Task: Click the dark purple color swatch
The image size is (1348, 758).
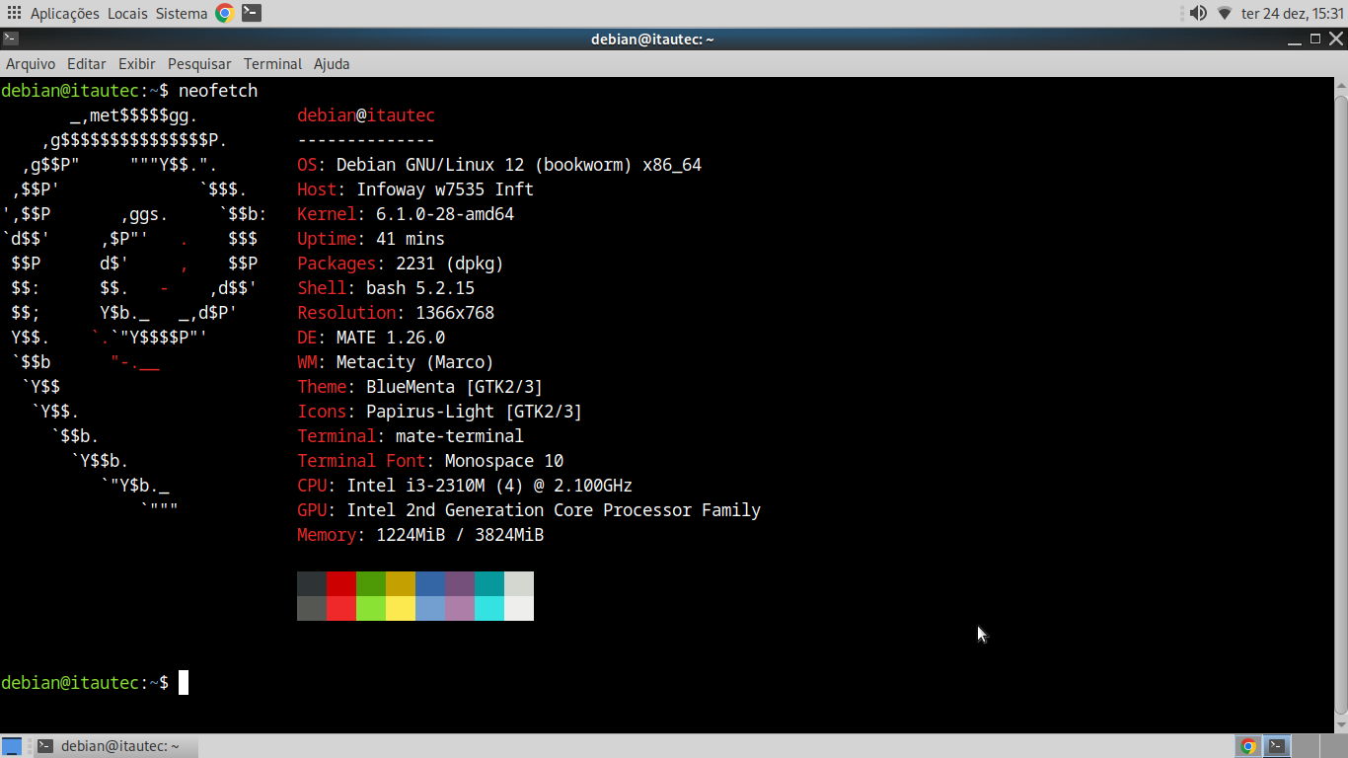Action: [460, 583]
